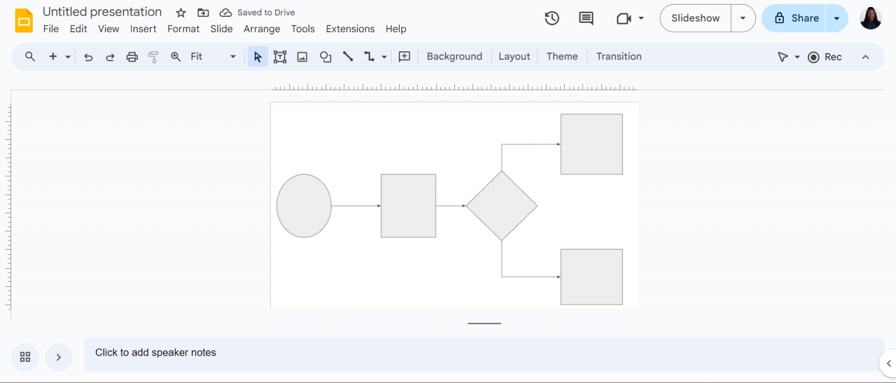Open version history icon

click(x=552, y=18)
